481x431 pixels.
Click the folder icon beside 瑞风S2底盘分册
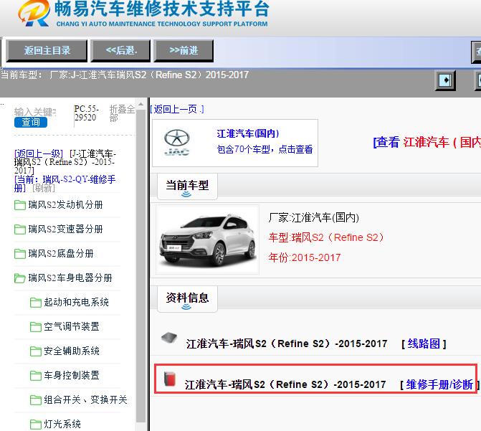point(20,254)
